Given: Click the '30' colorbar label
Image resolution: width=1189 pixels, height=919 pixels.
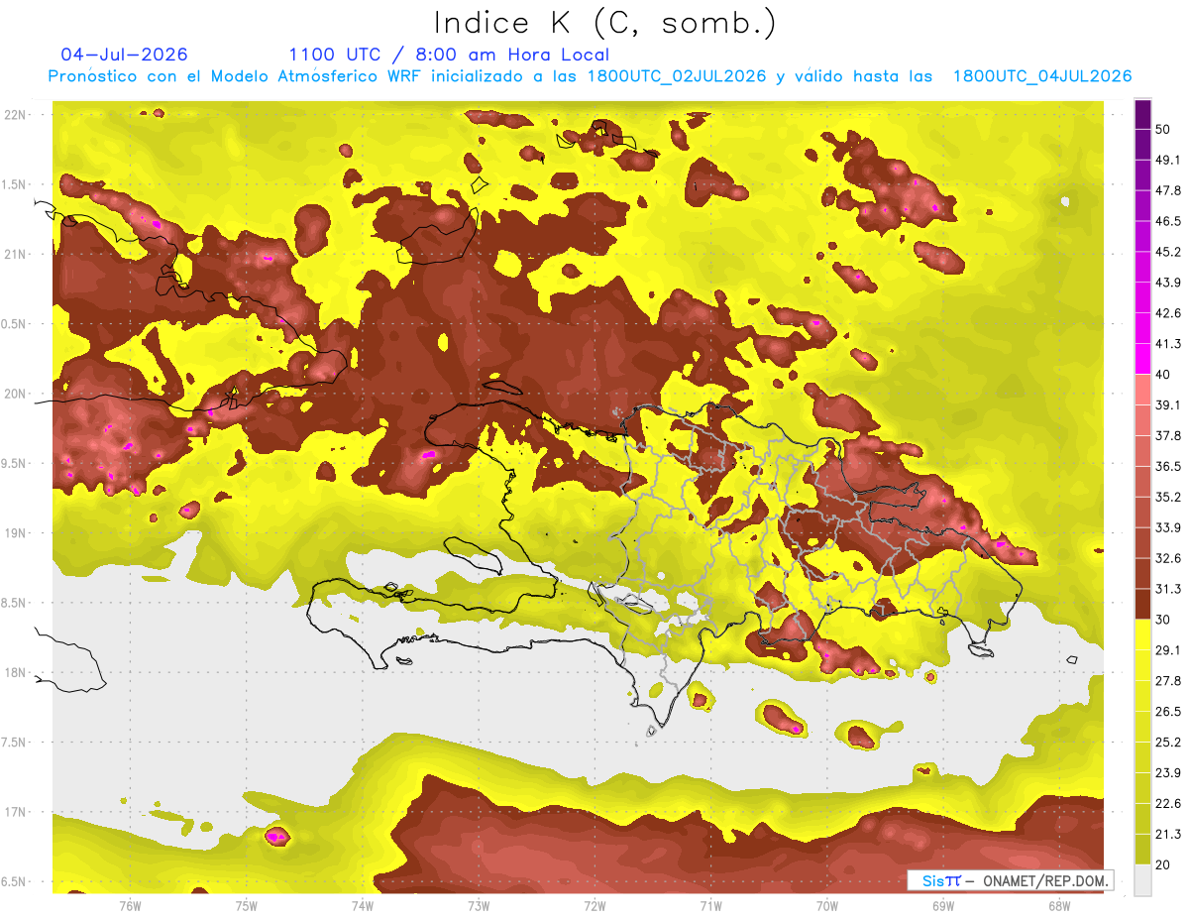Looking at the screenshot, I should click(1162, 620).
